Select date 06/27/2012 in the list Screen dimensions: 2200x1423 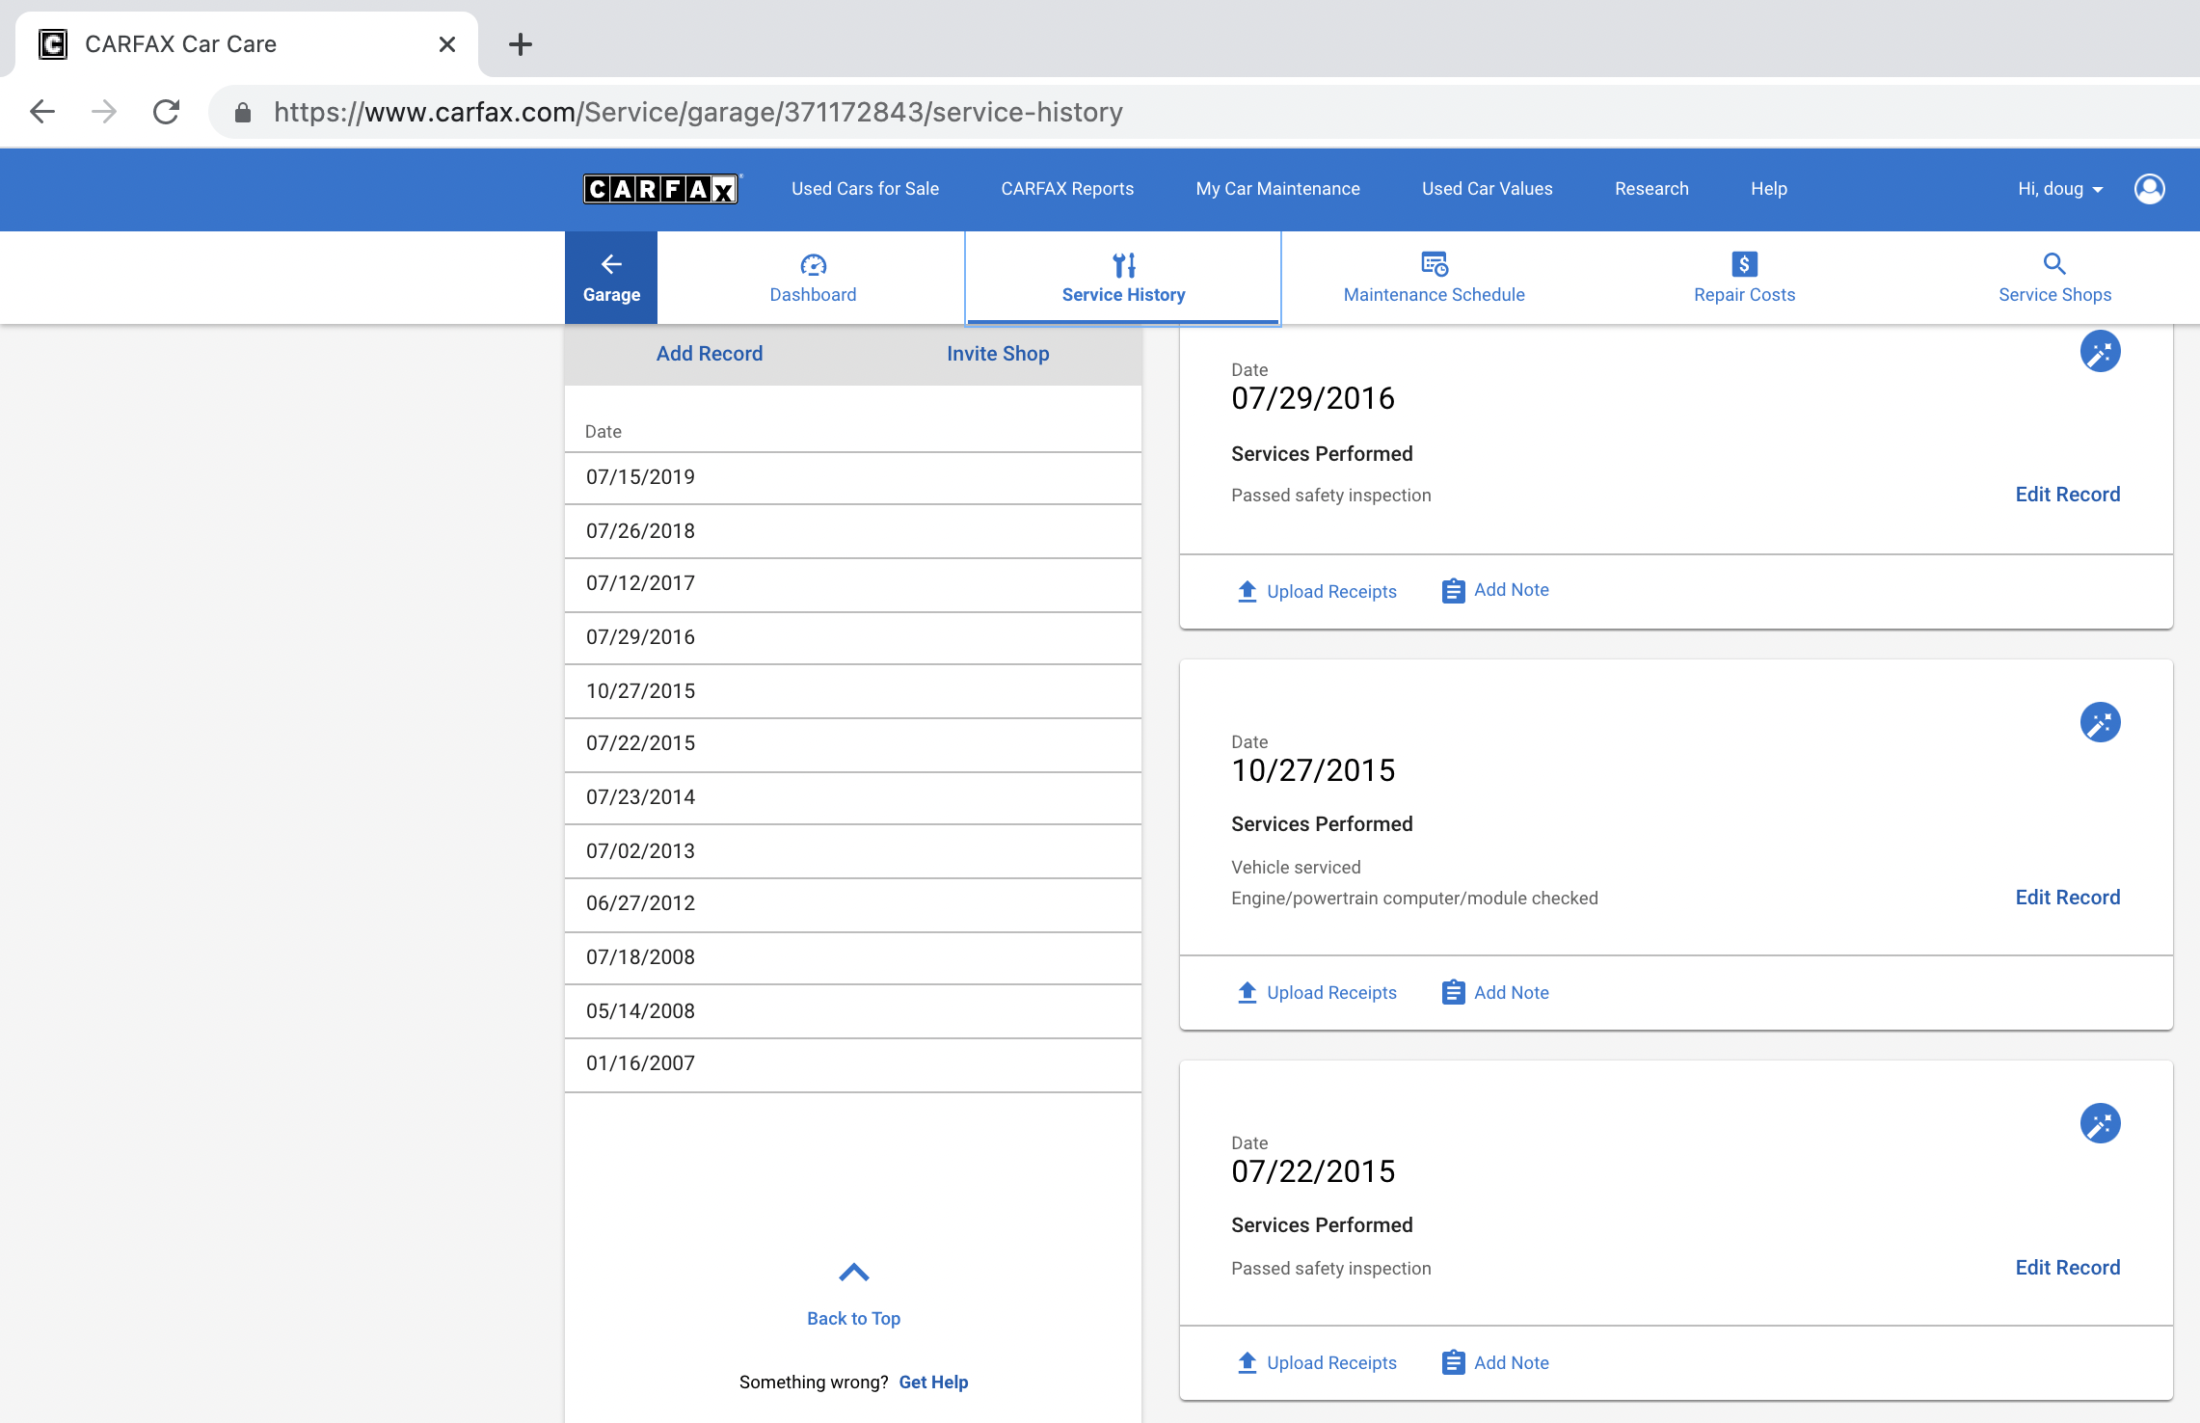click(x=853, y=903)
